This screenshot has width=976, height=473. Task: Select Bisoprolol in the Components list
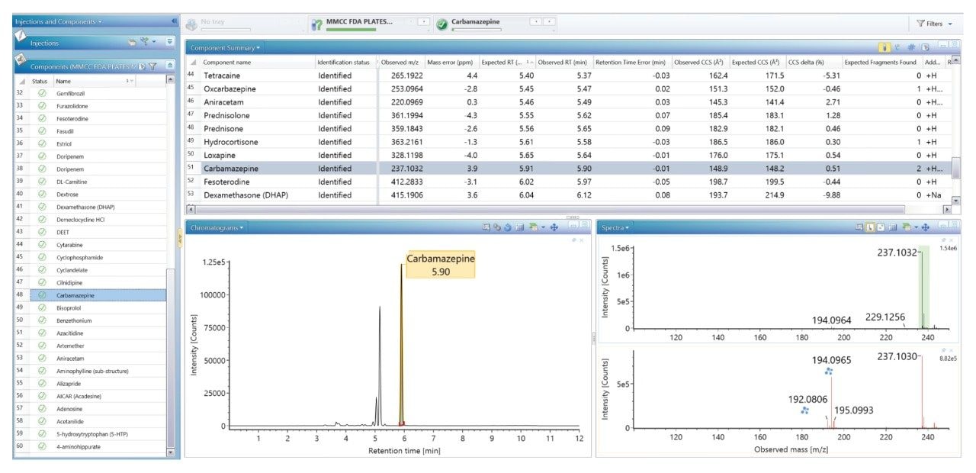point(90,307)
